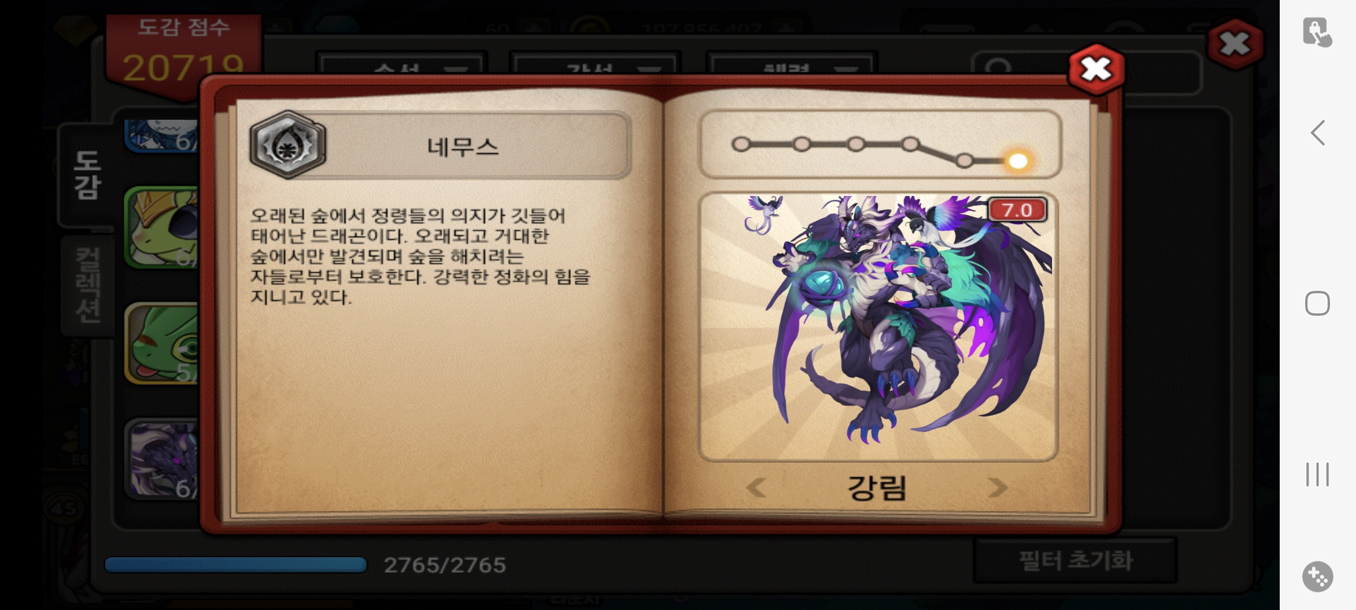
Task: Close the dimmed encyclopedia window behind
Action: 1235,44
